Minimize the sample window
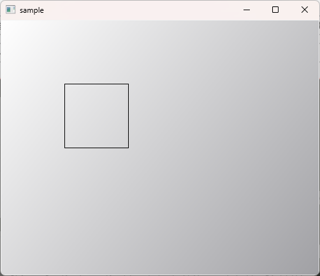This screenshot has width=320, height=276. tap(247, 10)
